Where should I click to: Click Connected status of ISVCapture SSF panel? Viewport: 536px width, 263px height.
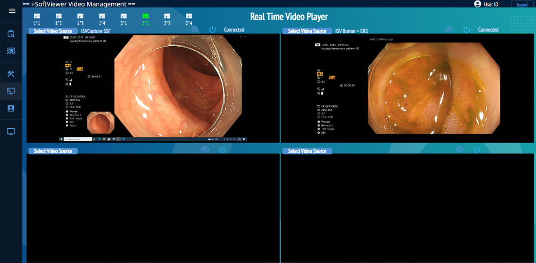[x=234, y=30]
